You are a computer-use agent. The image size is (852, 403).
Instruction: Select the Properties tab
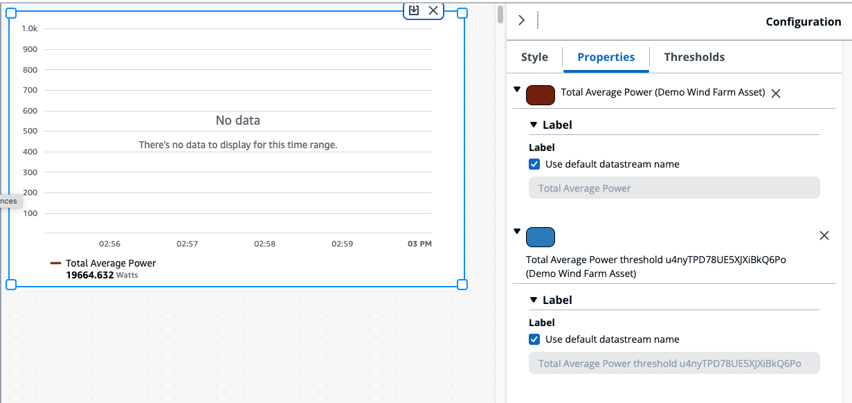(x=606, y=57)
